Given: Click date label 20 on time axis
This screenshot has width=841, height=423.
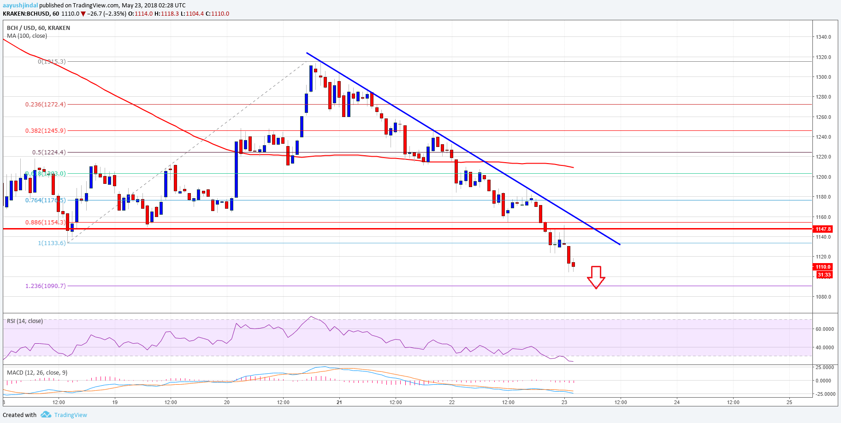Looking at the screenshot, I should tap(227, 402).
